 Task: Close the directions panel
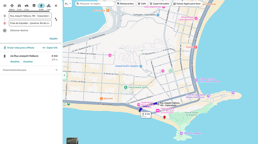(56, 6)
